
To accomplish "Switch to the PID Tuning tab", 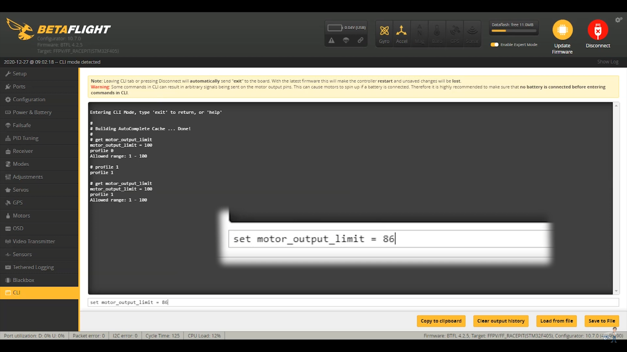I will (x=25, y=138).
